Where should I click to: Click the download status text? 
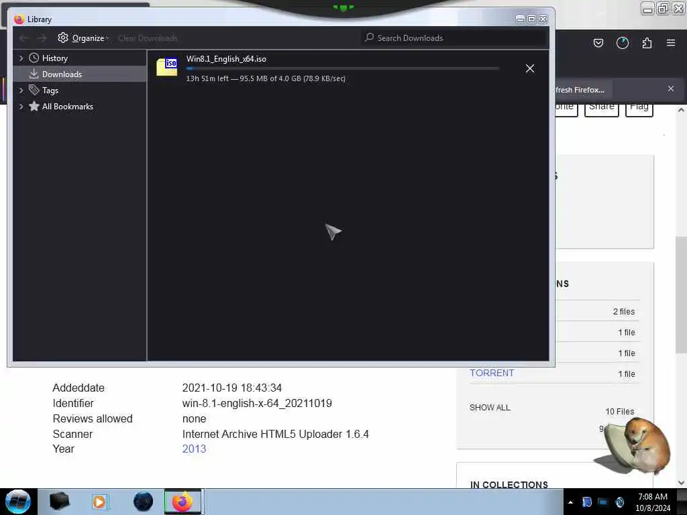(266, 78)
